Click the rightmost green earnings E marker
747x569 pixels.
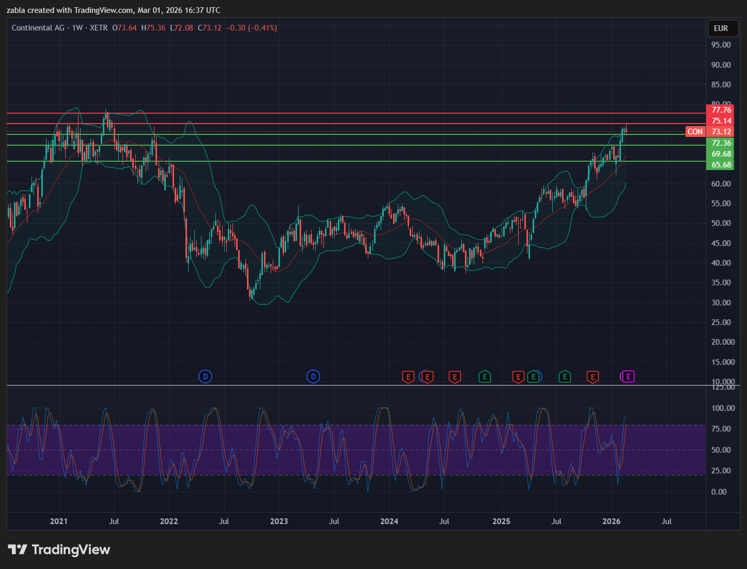(565, 377)
